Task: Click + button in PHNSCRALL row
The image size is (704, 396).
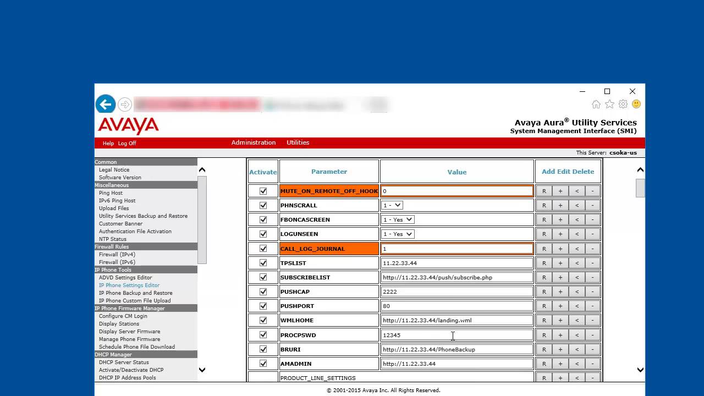Action: pyautogui.click(x=560, y=205)
